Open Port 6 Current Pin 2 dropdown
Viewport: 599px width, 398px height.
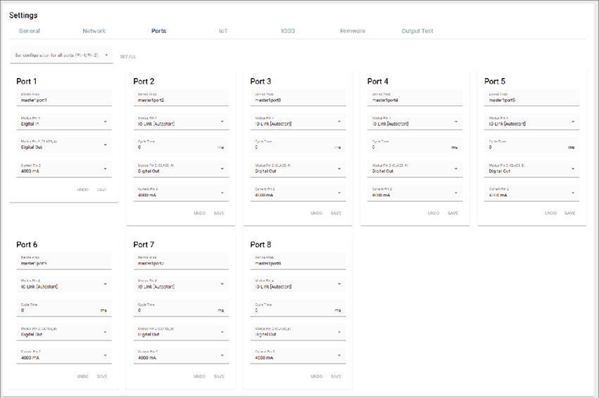coord(64,356)
